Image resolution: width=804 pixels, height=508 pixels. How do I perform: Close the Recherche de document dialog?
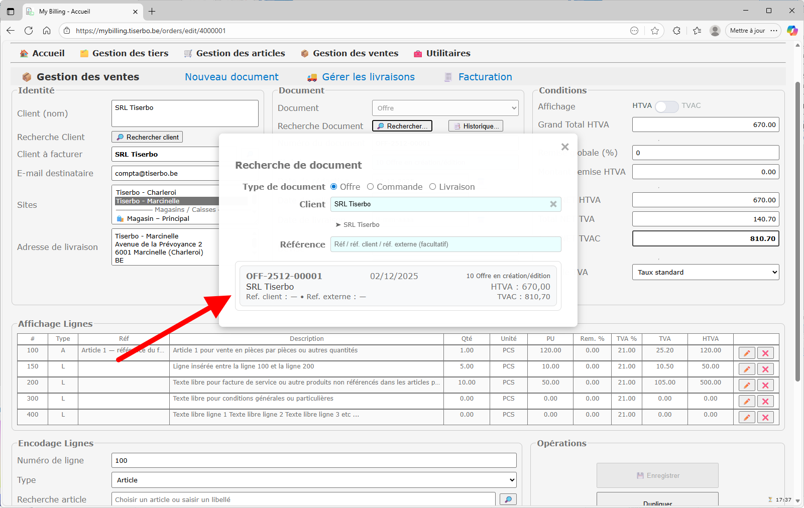[565, 147]
